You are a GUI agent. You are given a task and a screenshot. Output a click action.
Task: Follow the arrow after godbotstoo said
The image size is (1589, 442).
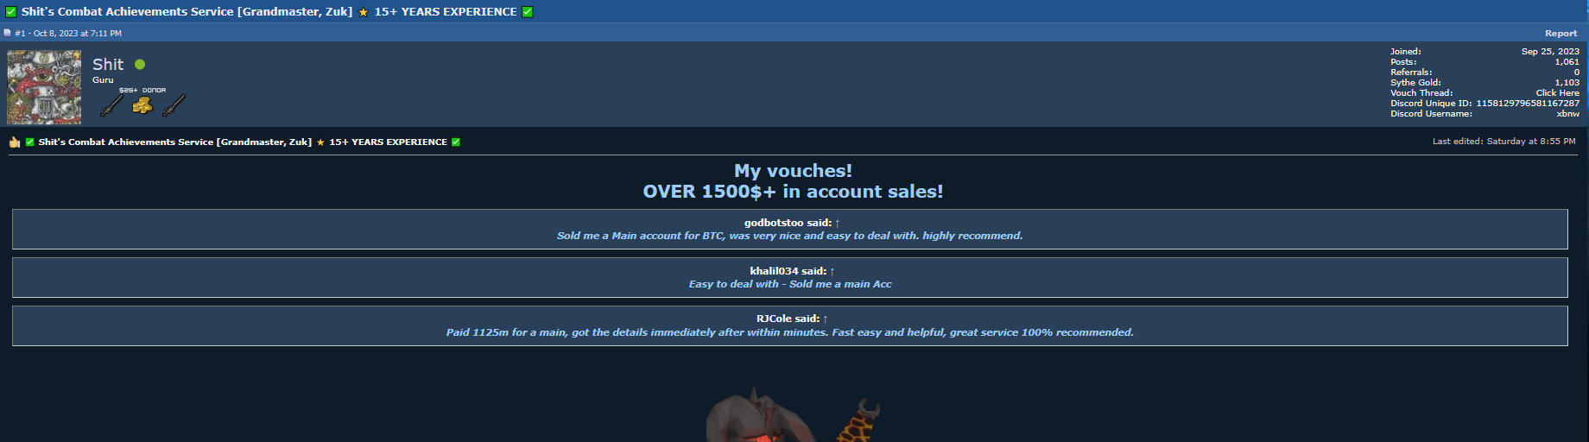pos(837,223)
